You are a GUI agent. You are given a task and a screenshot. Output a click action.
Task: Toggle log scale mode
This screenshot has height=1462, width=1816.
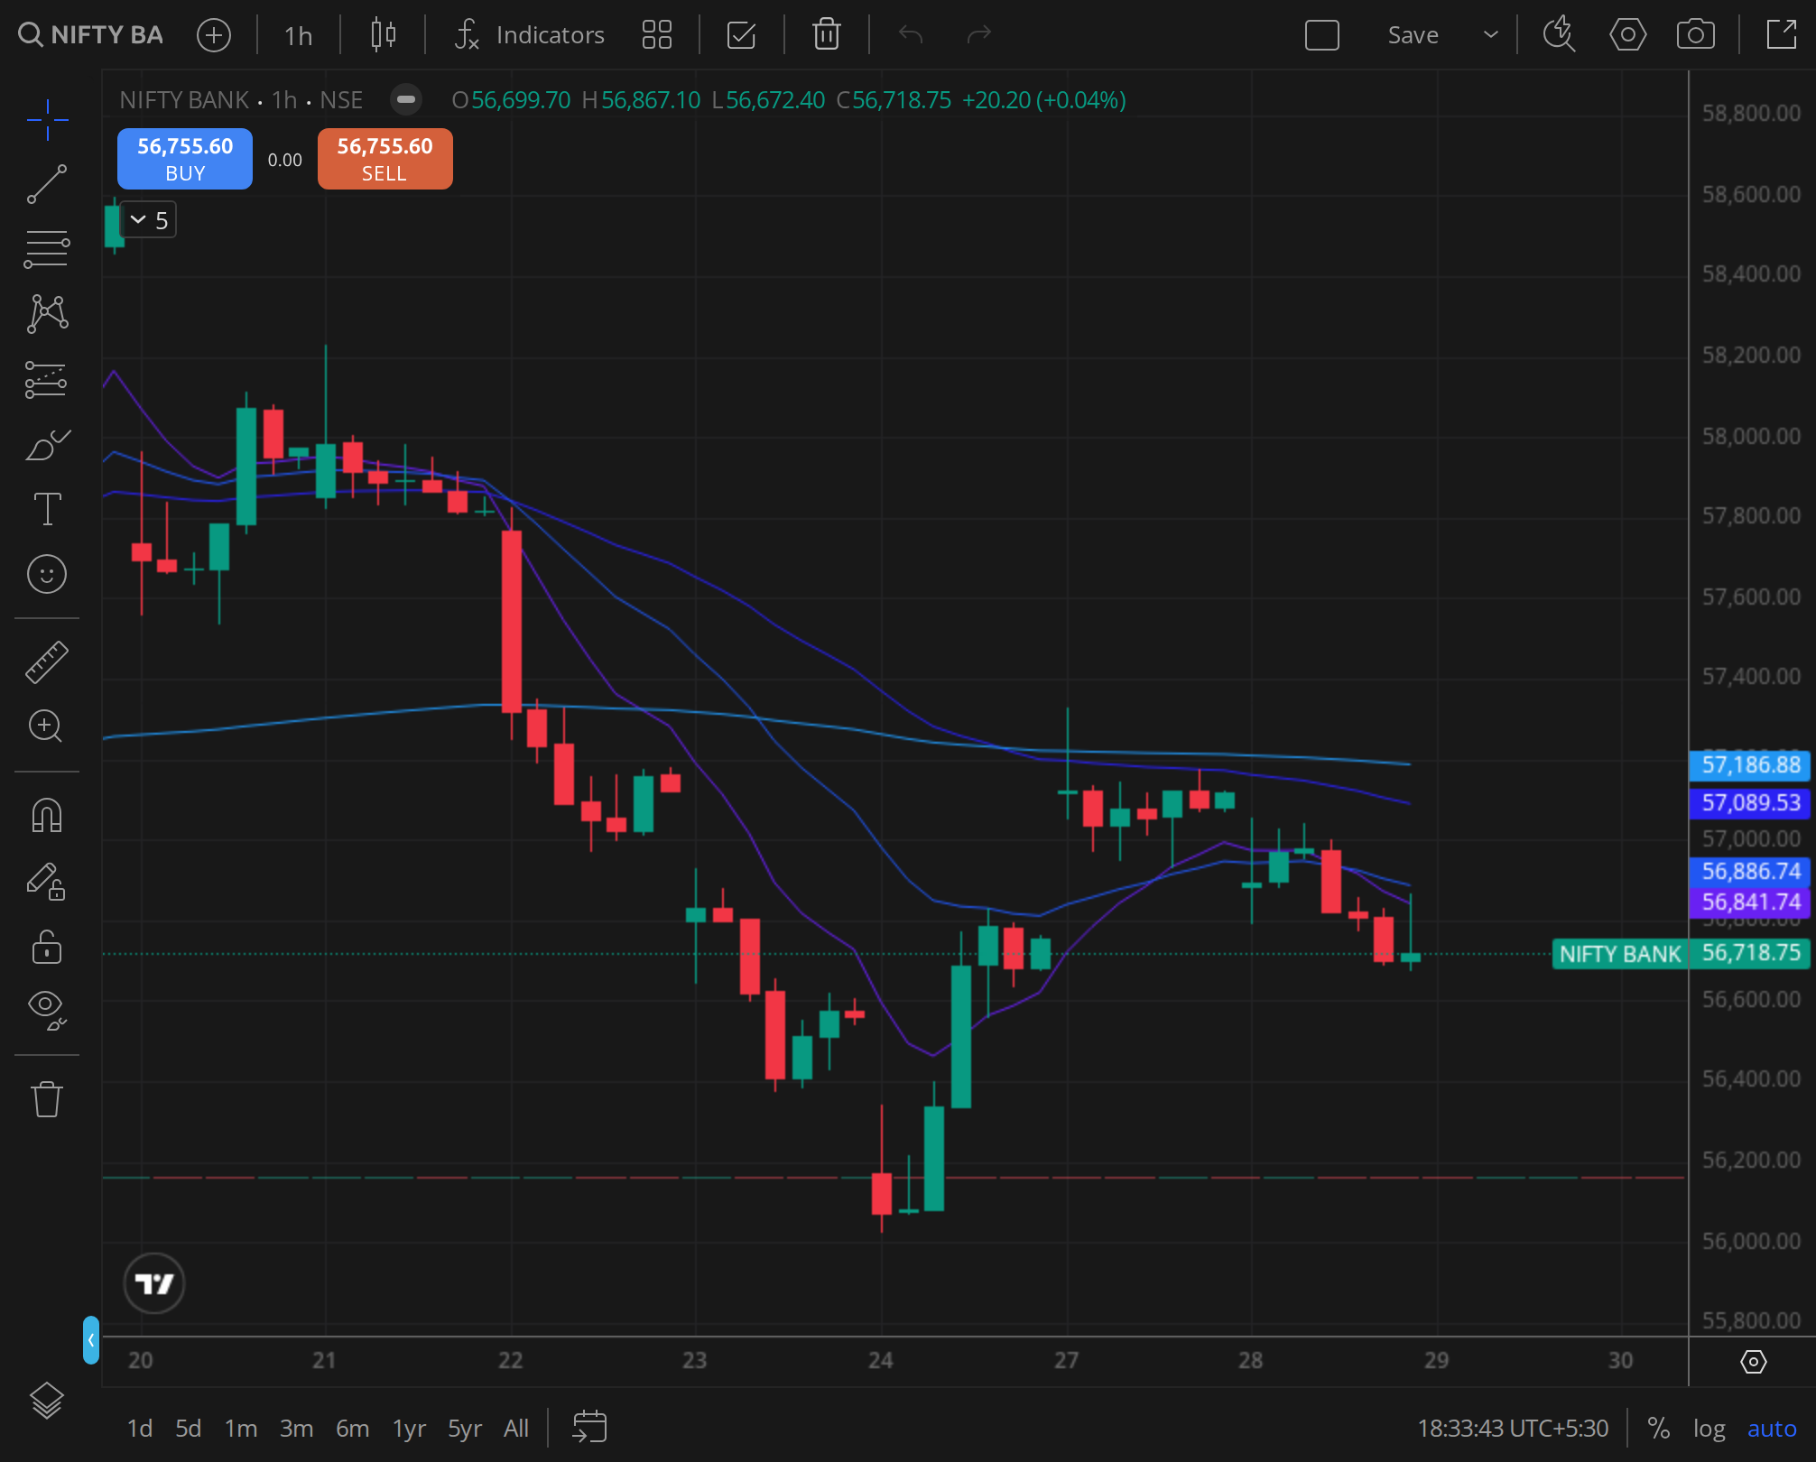point(1709,1429)
